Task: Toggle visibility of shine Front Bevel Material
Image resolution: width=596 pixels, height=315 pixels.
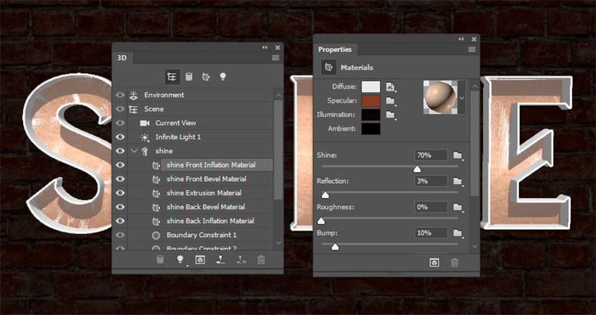Action: pos(121,179)
